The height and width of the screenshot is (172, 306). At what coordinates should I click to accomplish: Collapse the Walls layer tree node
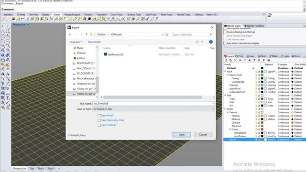pos(225,109)
